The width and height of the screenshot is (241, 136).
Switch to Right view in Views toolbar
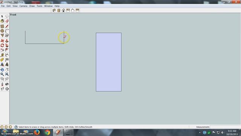(68, 10)
